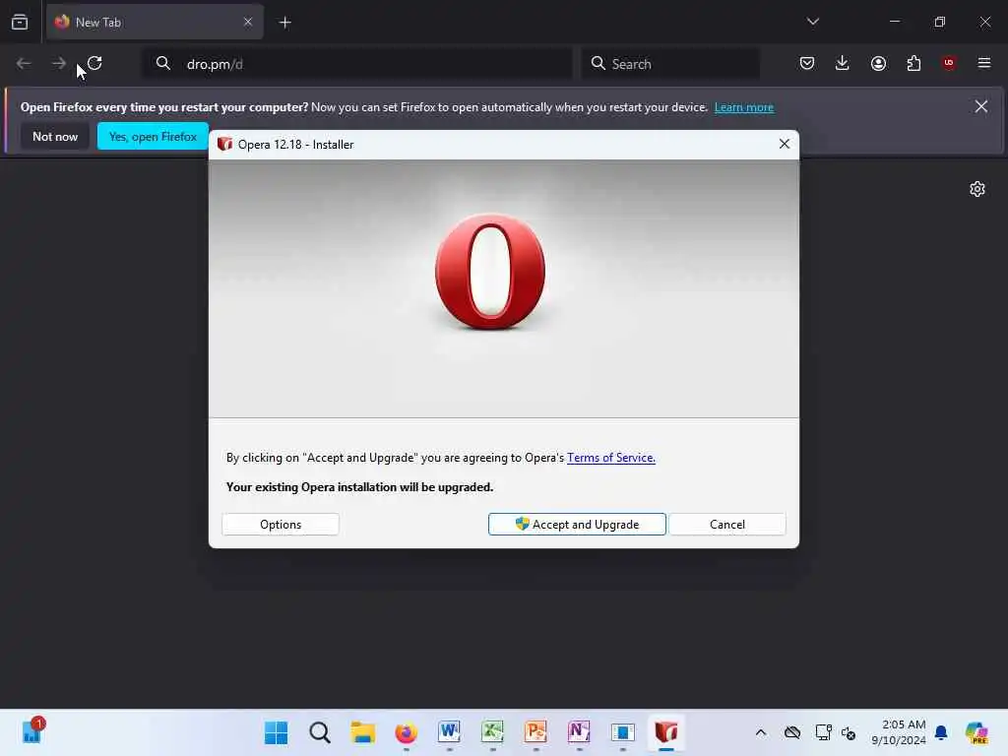Launch Word from the taskbar
The image size is (1008, 756).
click(x=449, y=732)
